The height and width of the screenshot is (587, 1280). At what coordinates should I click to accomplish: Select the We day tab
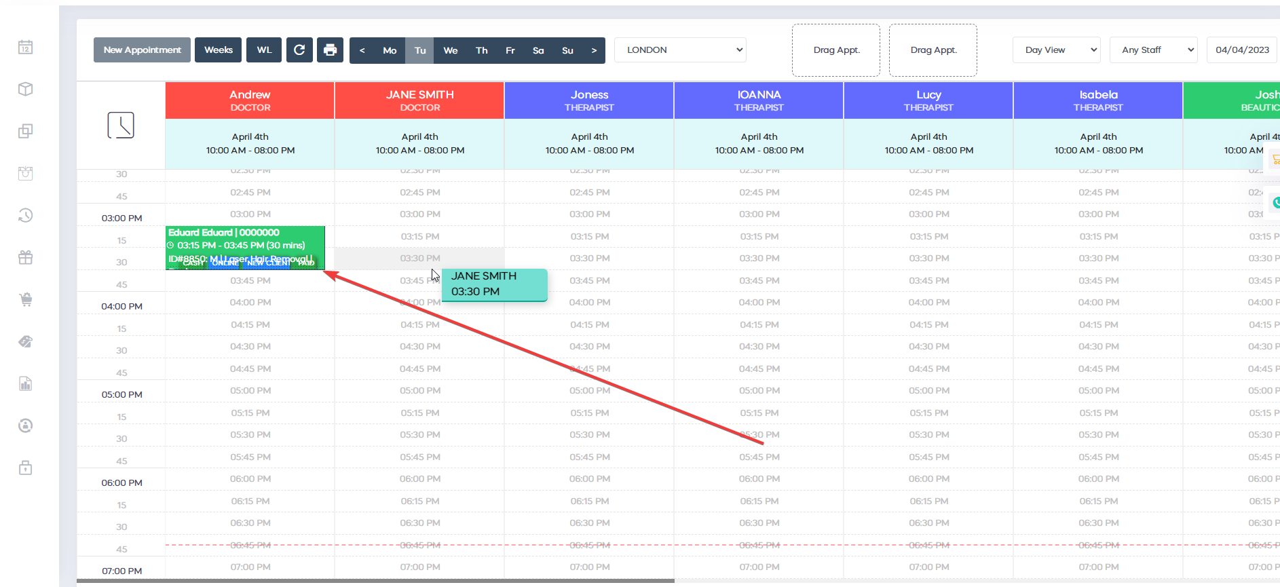(451, 50)
